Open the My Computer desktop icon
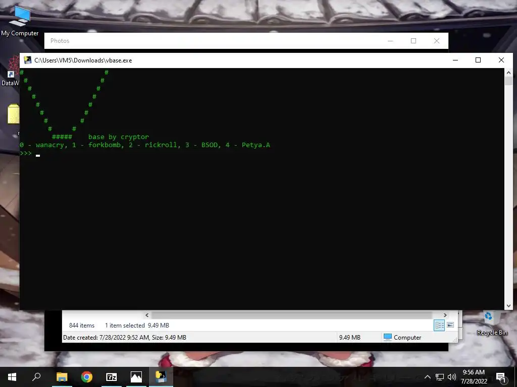The width and height of the screenshot is (517, 387). point(20,21)
